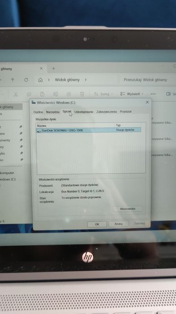Click the Home icon in address bar
Viewport: 176px width, 314px height.
point(40,80)
